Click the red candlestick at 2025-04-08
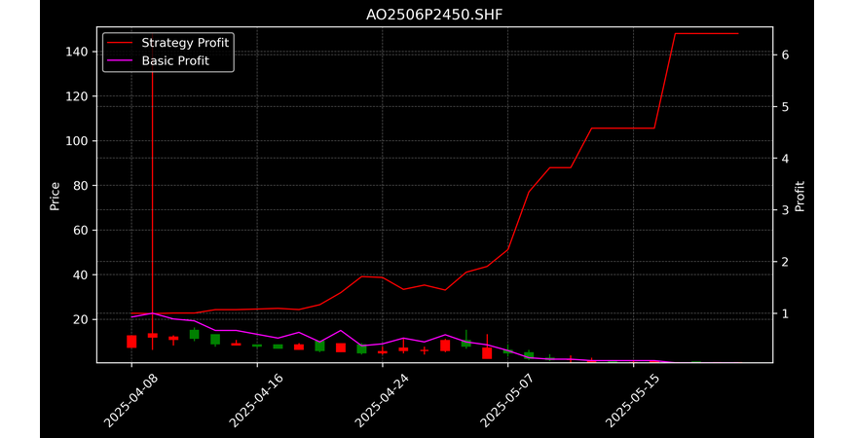The height and width of the screenshot is (438, 855). [131, 342]
